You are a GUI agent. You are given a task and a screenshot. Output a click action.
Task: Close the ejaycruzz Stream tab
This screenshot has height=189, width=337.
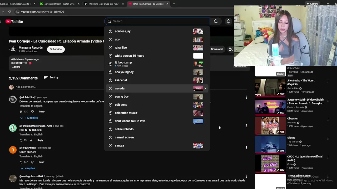click(79, 4)
